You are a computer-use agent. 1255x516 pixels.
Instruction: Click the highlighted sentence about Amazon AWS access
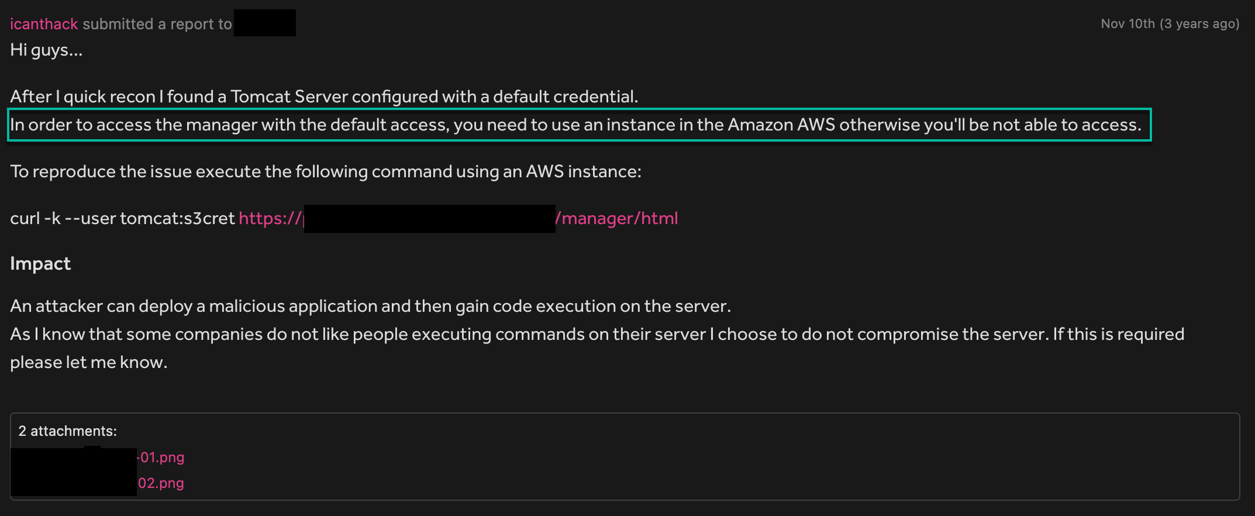click(579, 125)
